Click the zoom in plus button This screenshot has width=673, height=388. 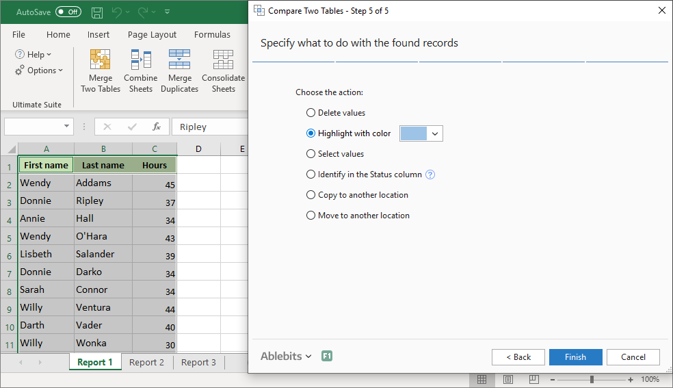(x=630, y=380)
